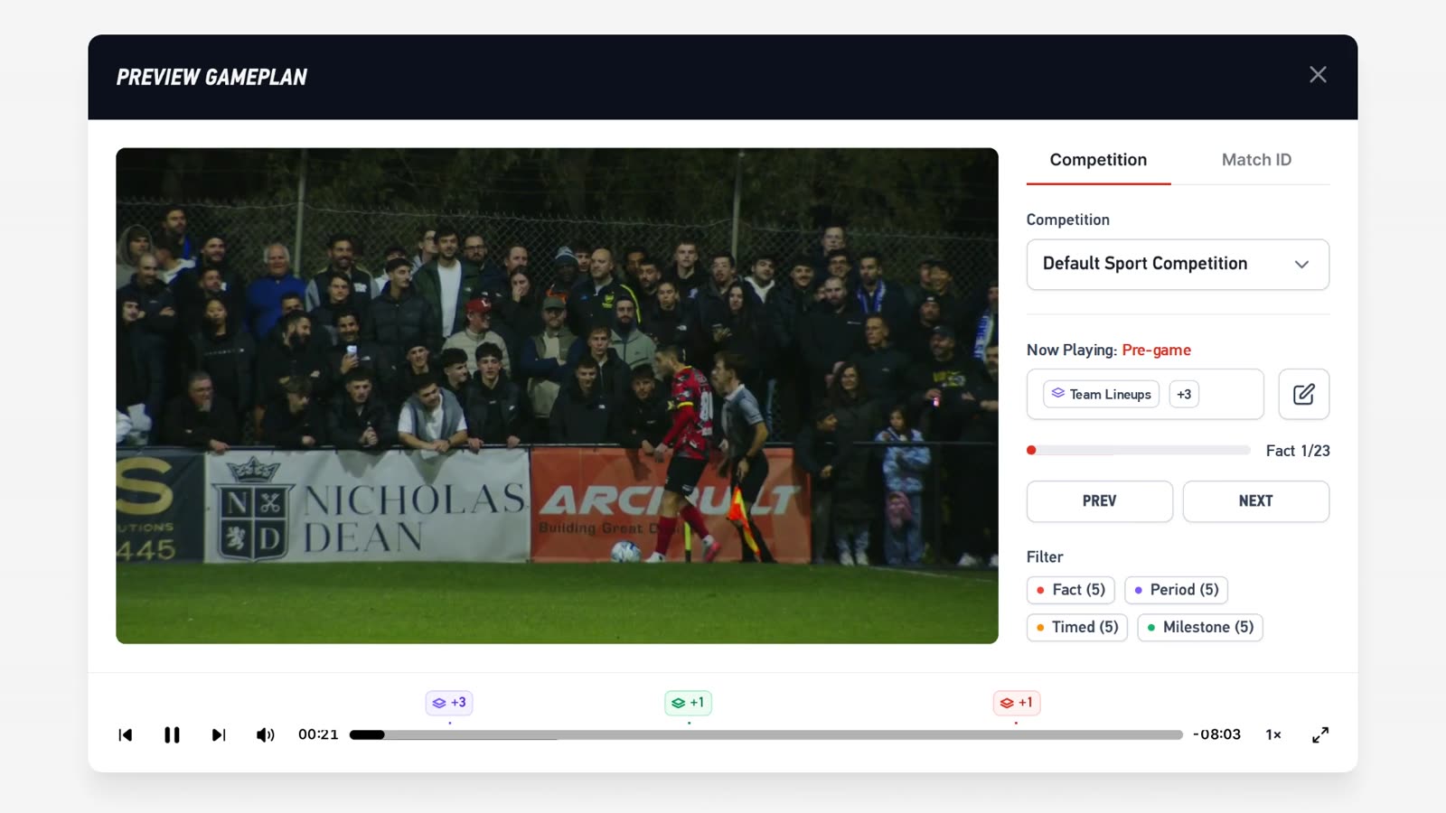Change the 1× playback speed
The width and height of the screenshot is (1446, 813).
pyautogui.click(x=1273, y=734)
